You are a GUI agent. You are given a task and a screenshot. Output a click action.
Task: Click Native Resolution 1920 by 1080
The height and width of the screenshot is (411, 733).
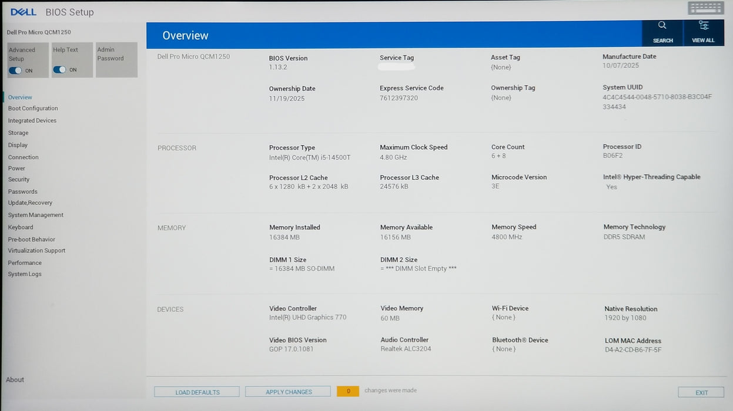tap(625, 318)
